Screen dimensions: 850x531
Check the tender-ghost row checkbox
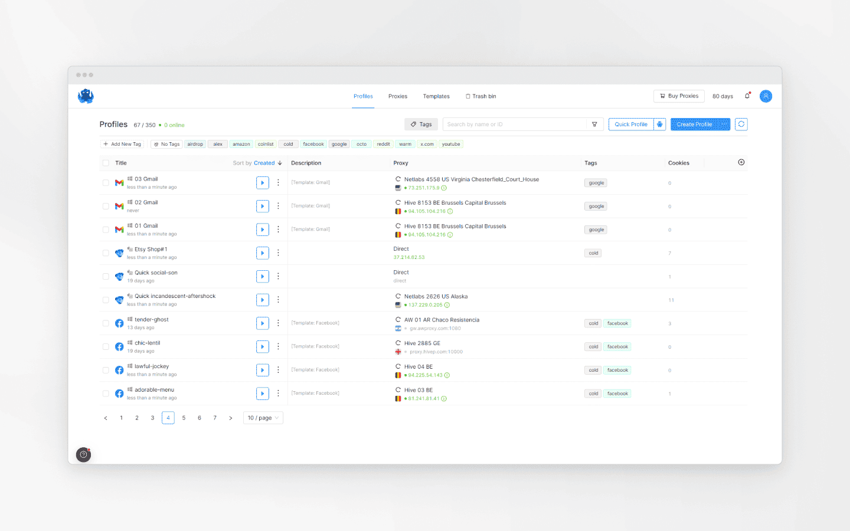(106, 323)
